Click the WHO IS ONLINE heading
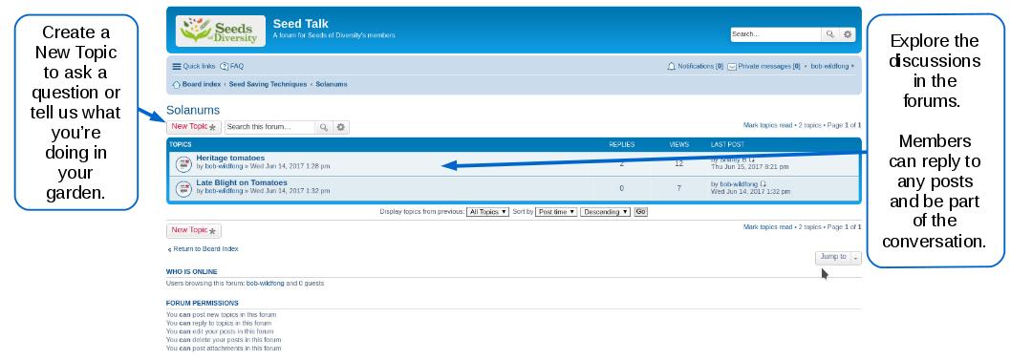 191,272
